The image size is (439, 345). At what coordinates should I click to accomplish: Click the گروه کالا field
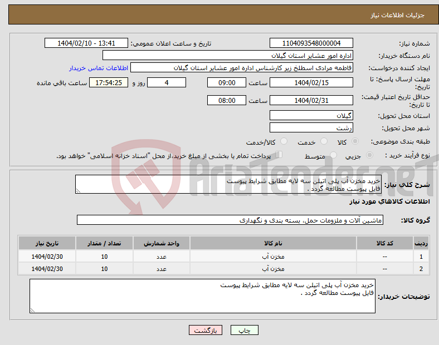230,220
